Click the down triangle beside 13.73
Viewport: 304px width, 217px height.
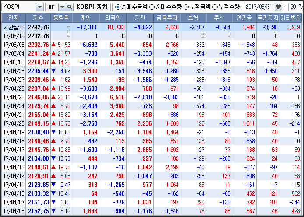(54, 158)
